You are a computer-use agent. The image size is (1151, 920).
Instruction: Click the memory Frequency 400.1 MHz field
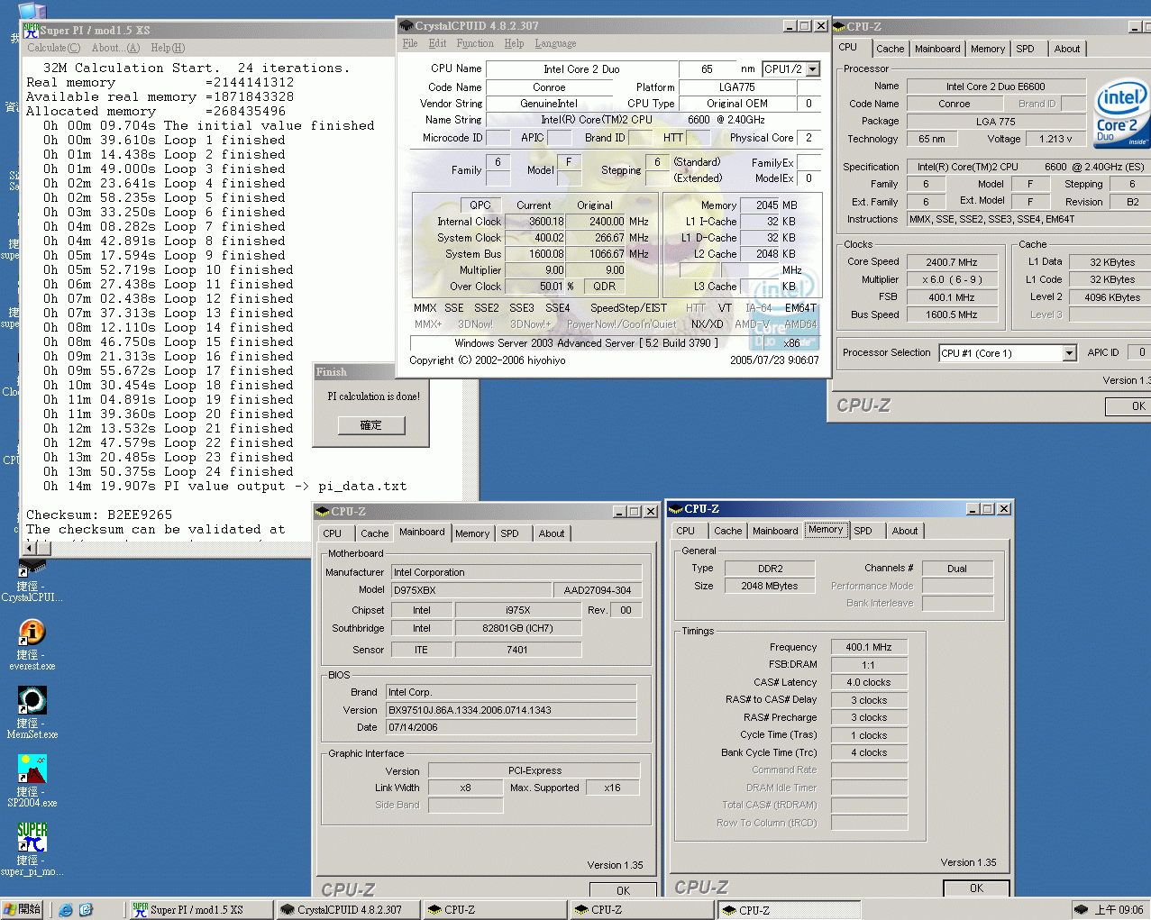[x=869, y=647]
